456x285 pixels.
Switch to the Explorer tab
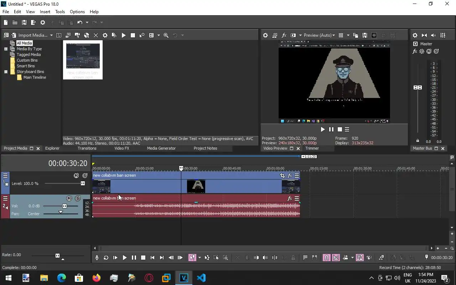pyautogui.click(x=52, y=148)
